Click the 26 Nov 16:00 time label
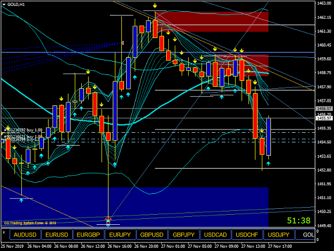This screenshot has height=251, width=334. [x=120, y=246]
